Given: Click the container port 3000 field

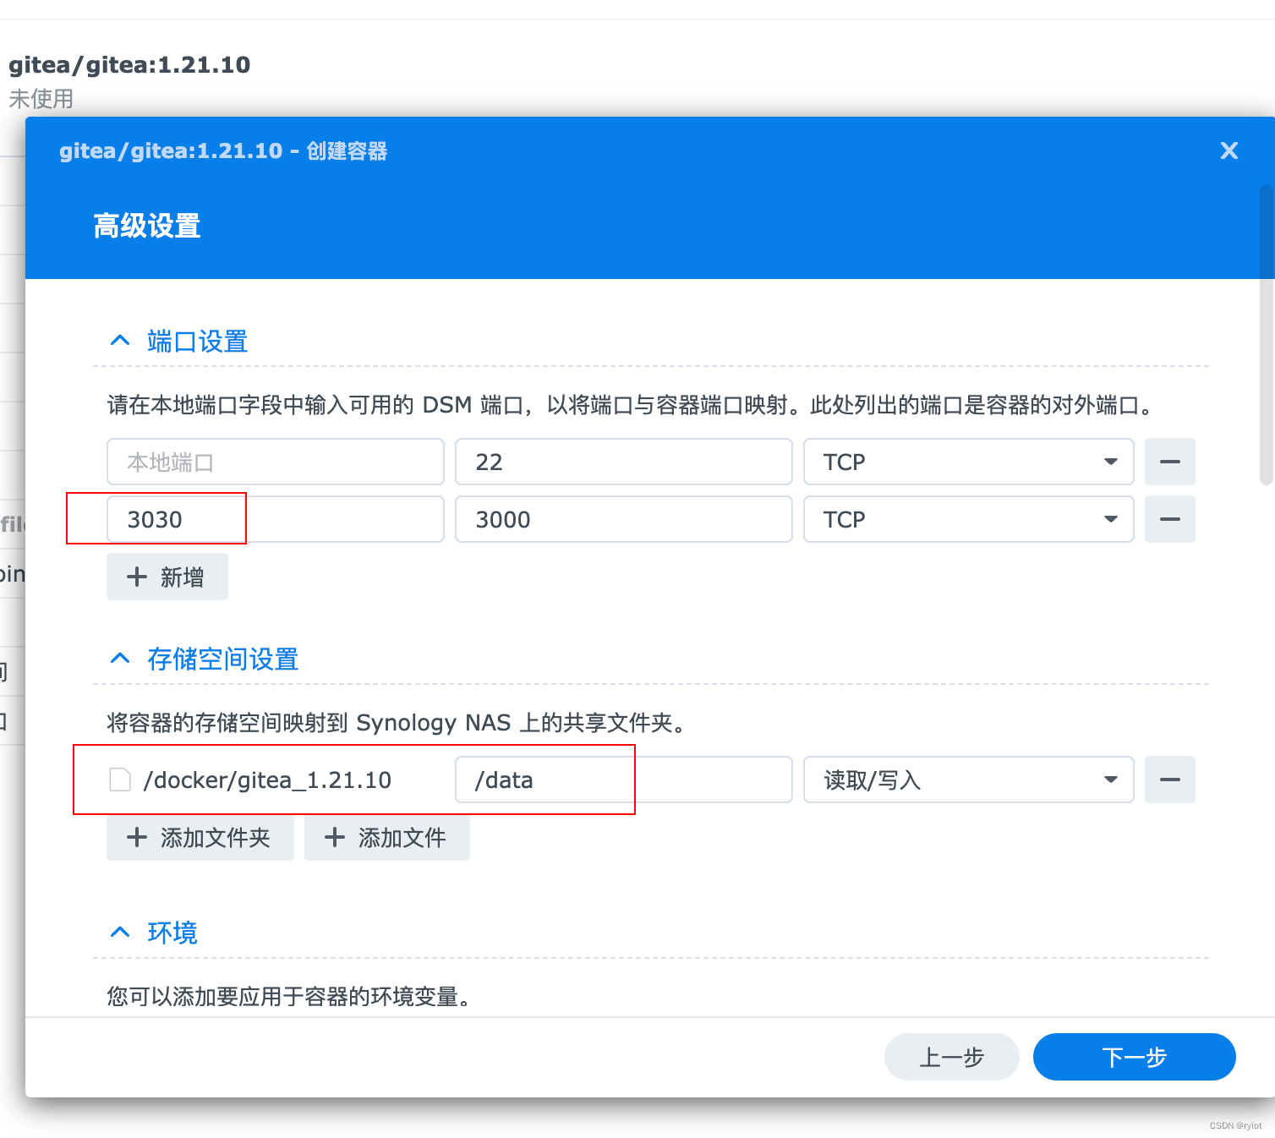Looking at the screenshot, I should tap(624, 519).
